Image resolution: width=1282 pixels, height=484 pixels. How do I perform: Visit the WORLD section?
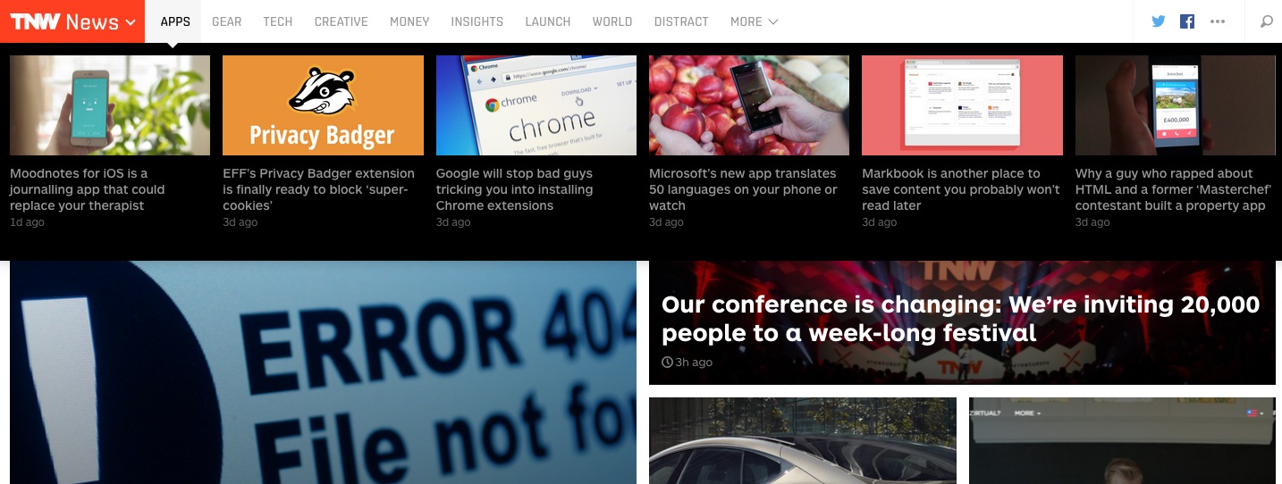(612, 21)
